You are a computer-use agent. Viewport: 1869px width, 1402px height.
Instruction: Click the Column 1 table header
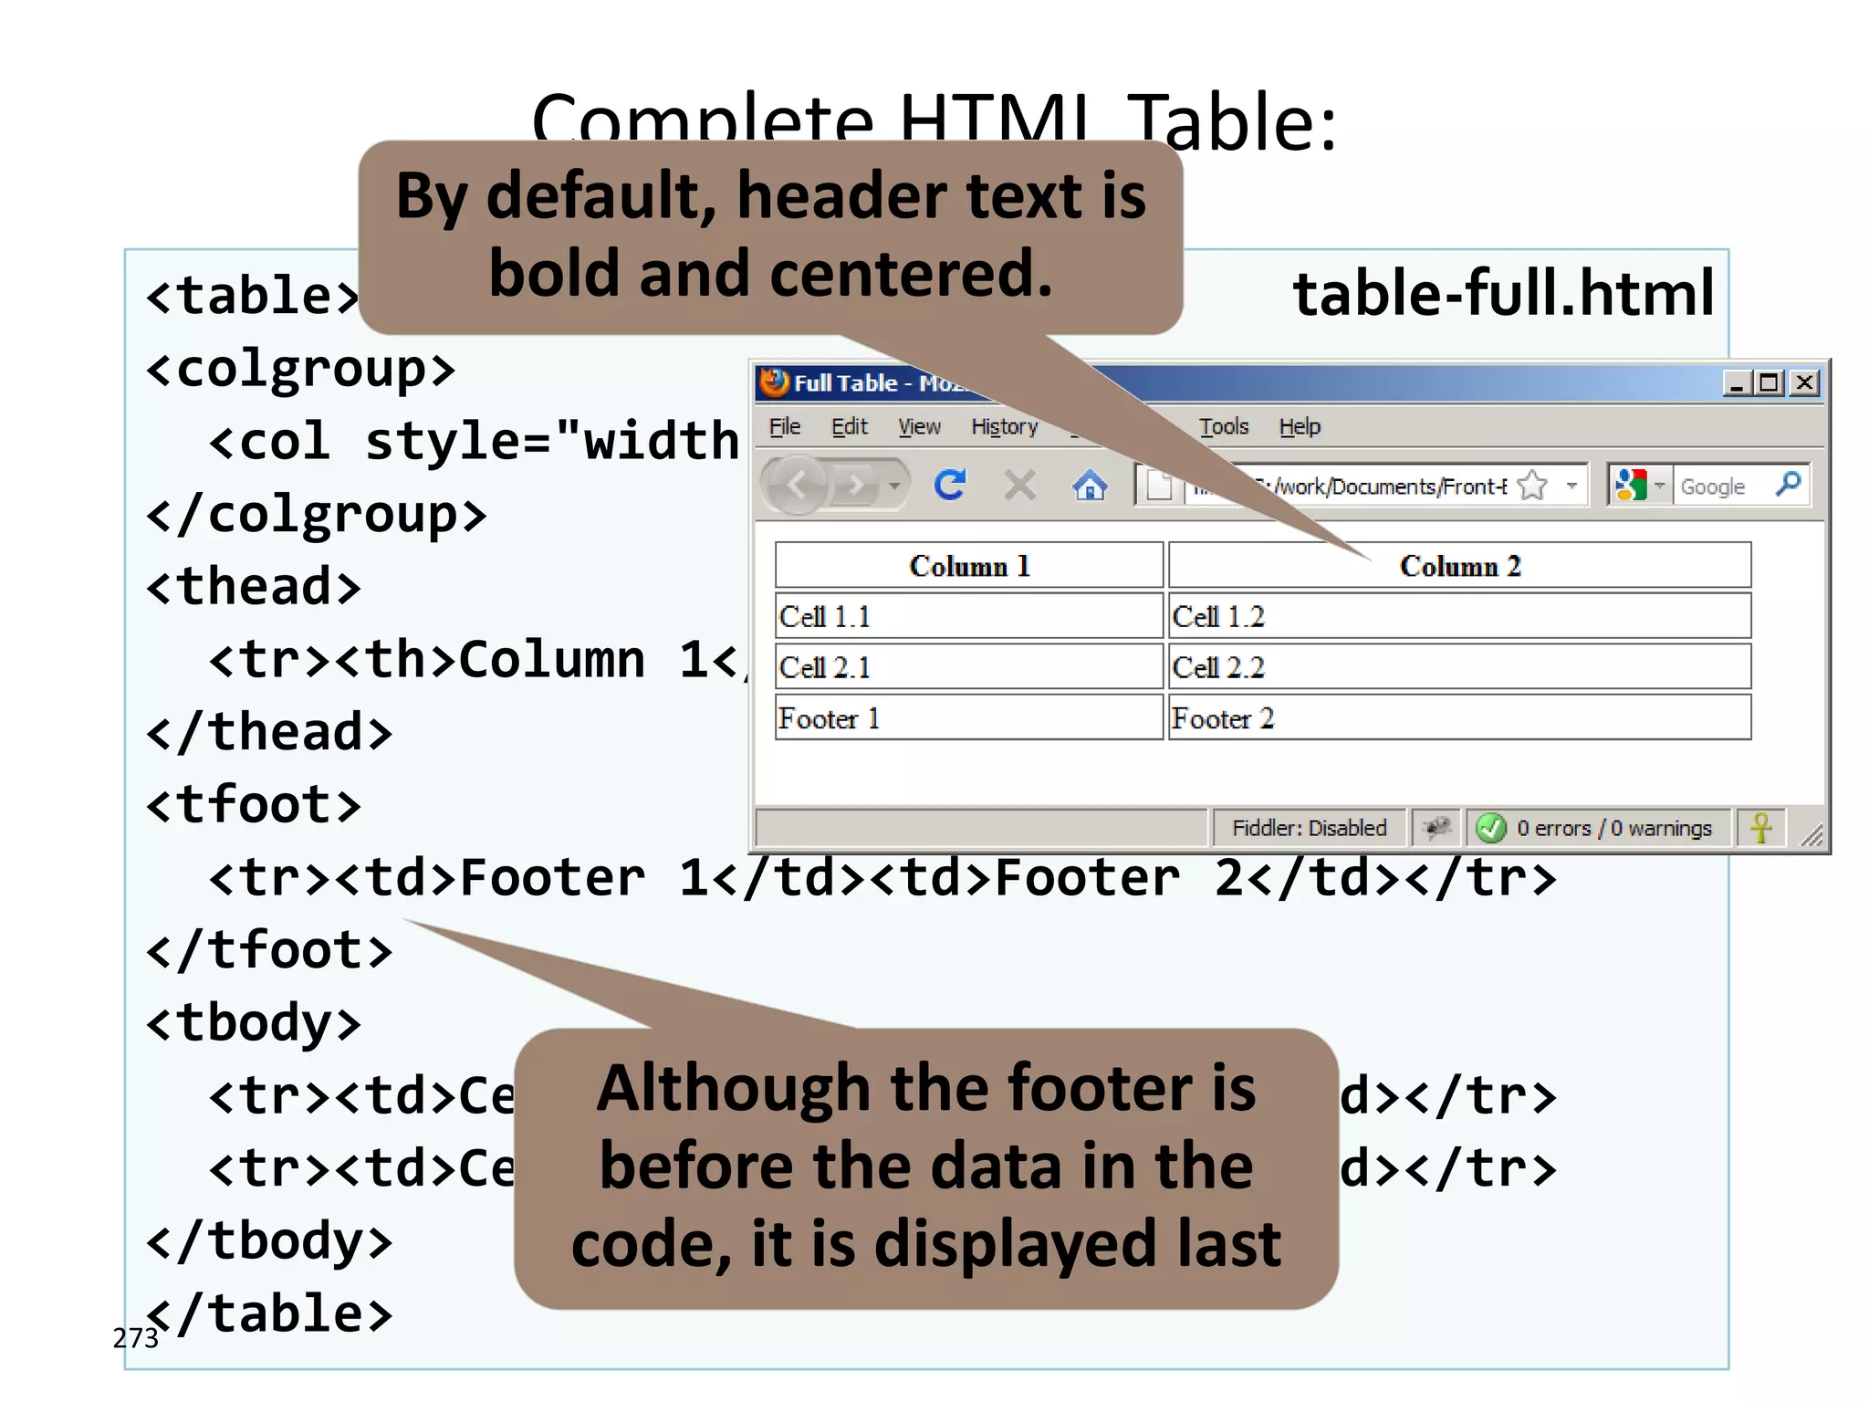pos(969,566)
